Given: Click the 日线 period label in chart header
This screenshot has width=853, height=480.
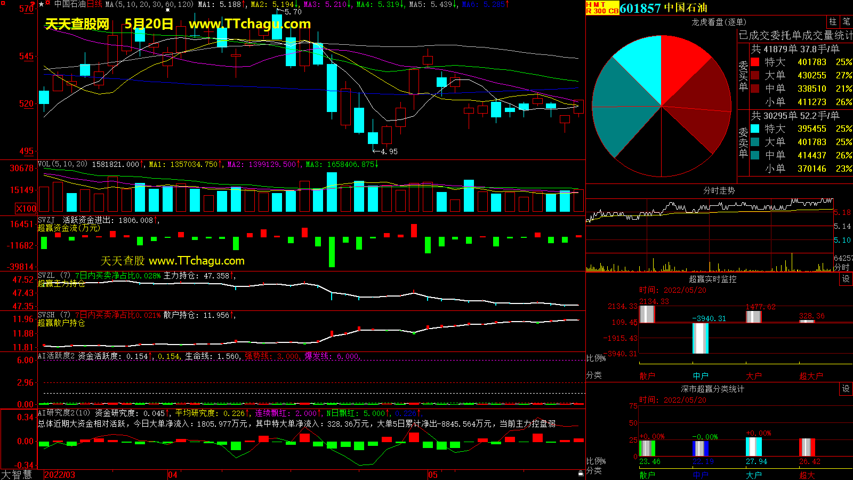Looking at the screenshot, I should pyautogui.click(x=94, y=4).
